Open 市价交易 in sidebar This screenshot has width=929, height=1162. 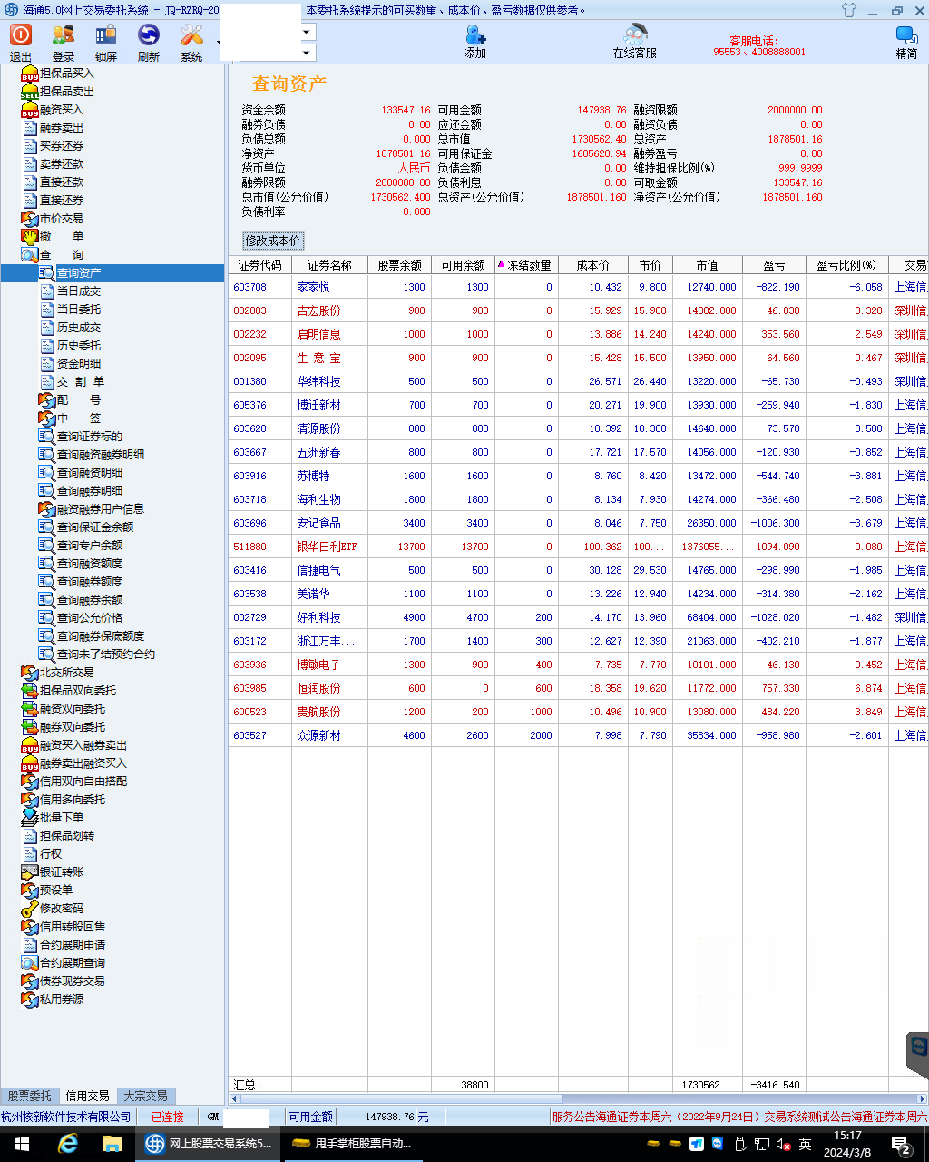click(61, 218)
